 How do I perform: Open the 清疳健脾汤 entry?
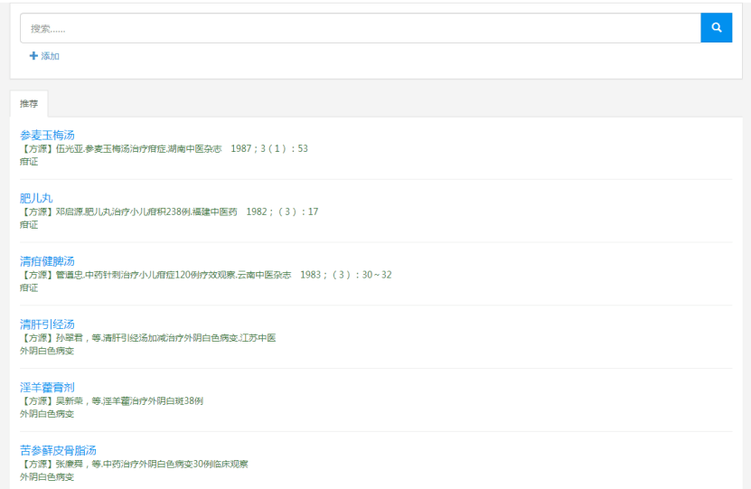[x=47, y=261]
